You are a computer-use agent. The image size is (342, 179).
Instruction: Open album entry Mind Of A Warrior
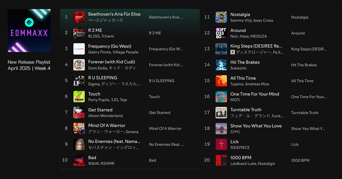165,128
